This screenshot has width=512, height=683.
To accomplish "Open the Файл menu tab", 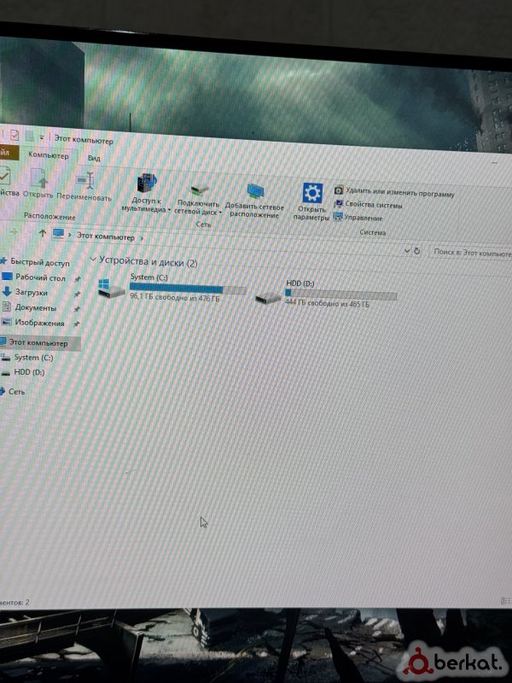I will [x=8, y=153].
